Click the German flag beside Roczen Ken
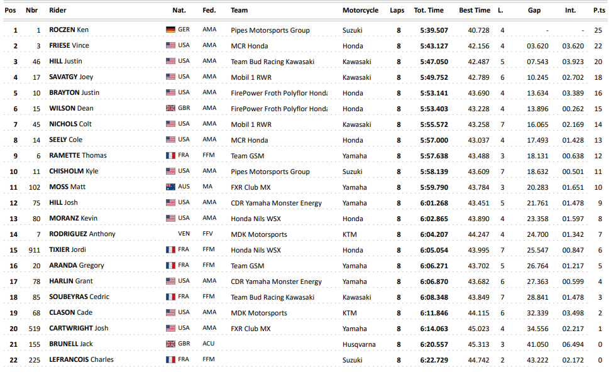Screen dimensions: 611x387 pyautogui.click(x=170, y=30)
